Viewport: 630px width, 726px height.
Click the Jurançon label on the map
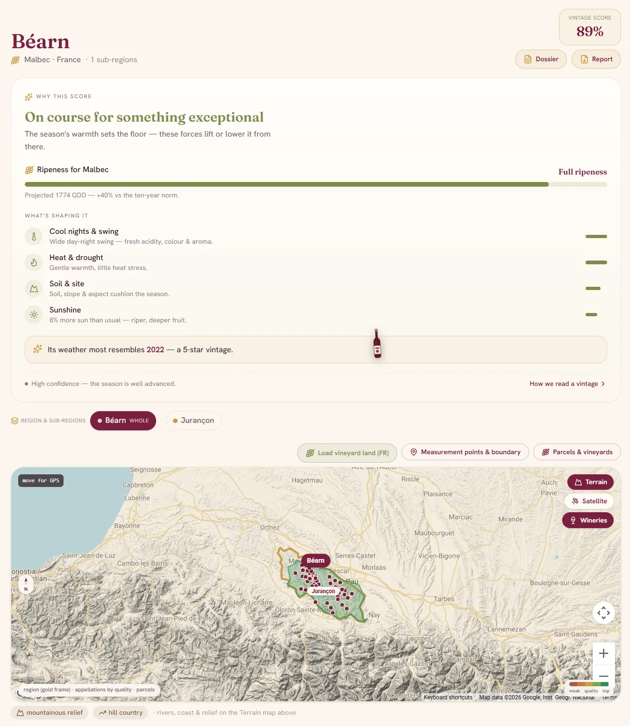(x=323, y=591)
